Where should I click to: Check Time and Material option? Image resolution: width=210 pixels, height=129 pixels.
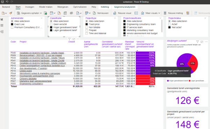(x=87, y=33)
